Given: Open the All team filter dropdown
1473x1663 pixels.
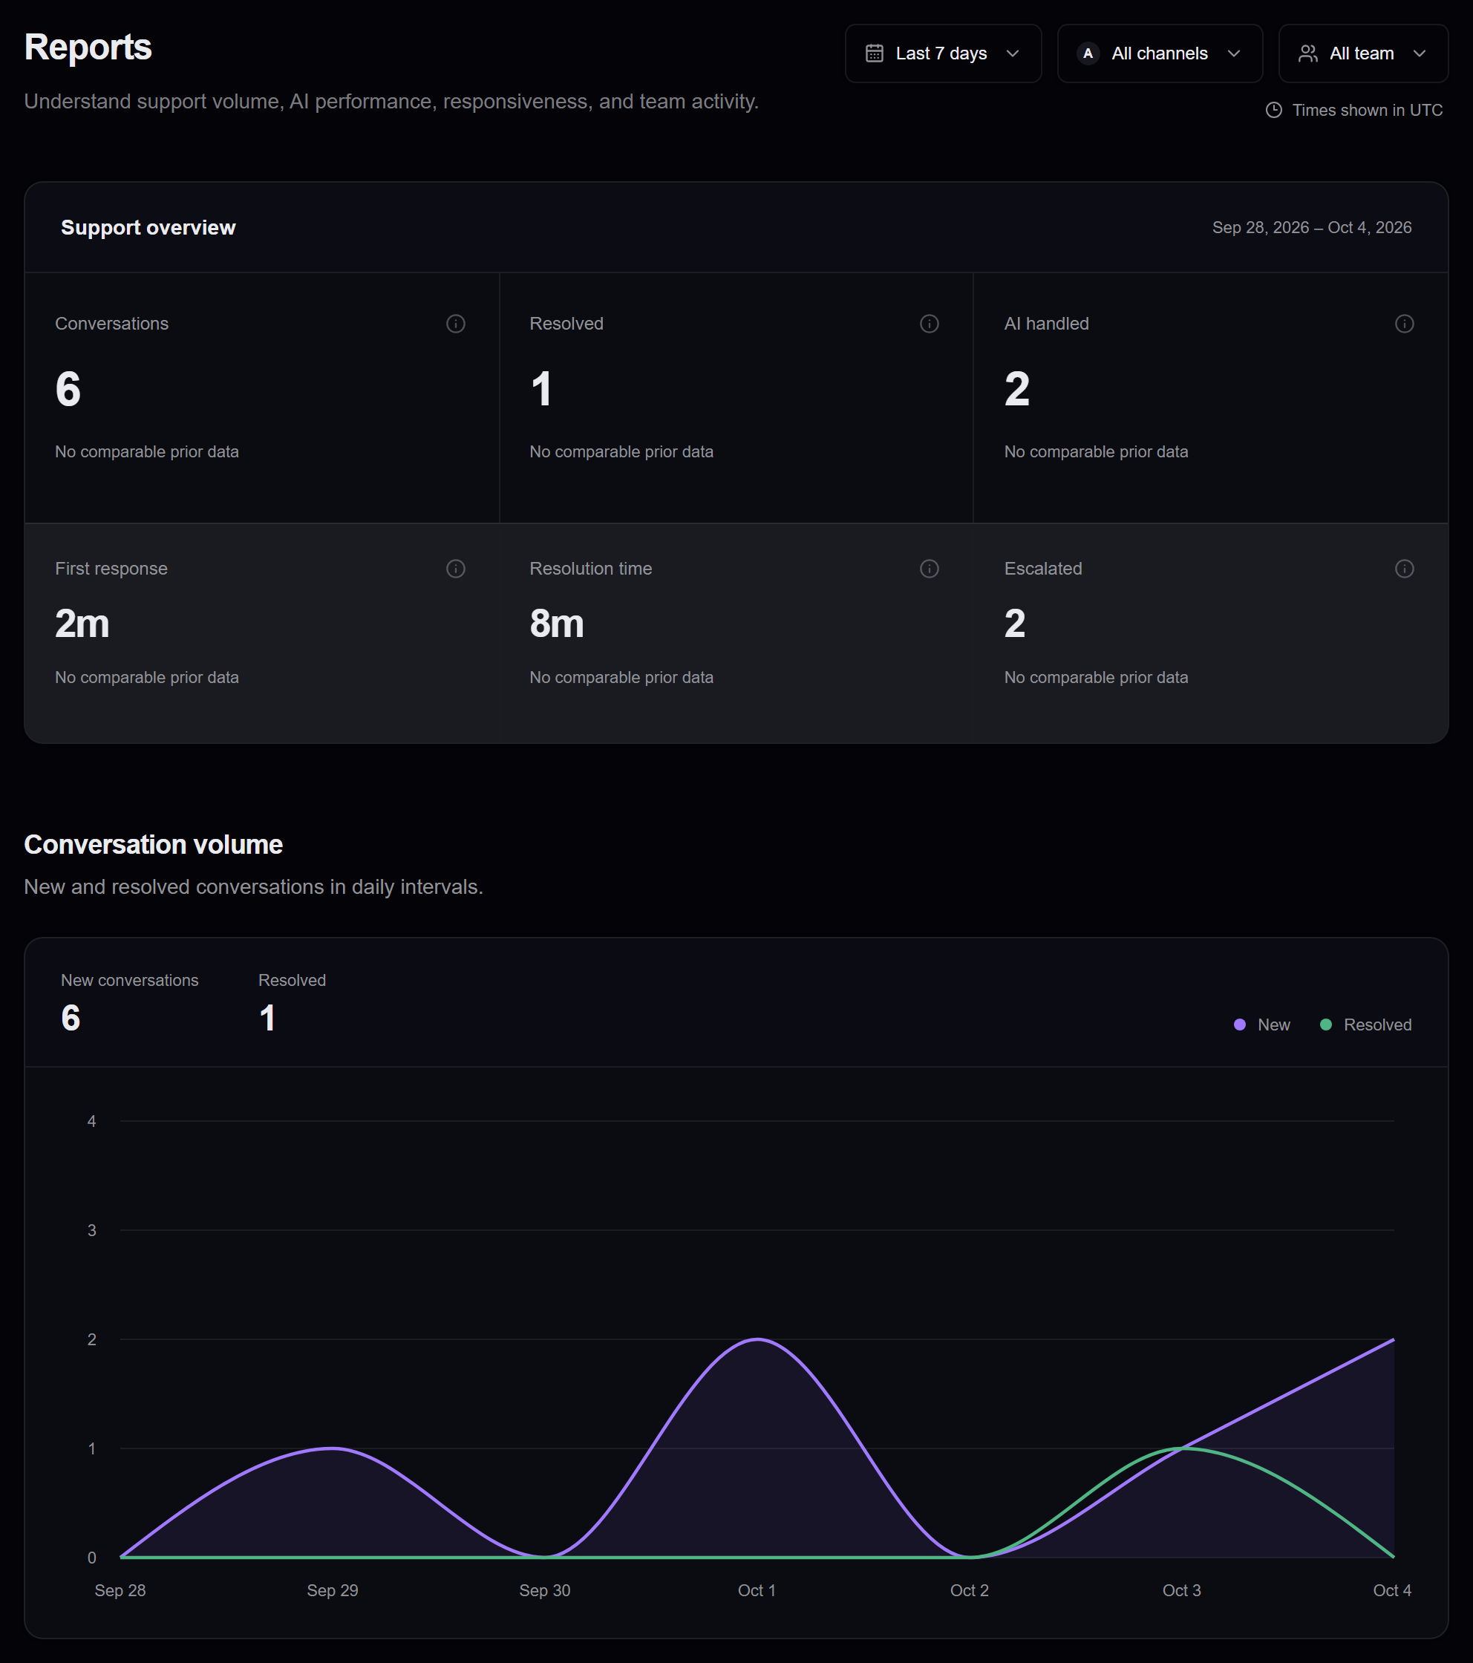Looking at the screenshot, I should pyautogui.click(x=1362, y=53).
